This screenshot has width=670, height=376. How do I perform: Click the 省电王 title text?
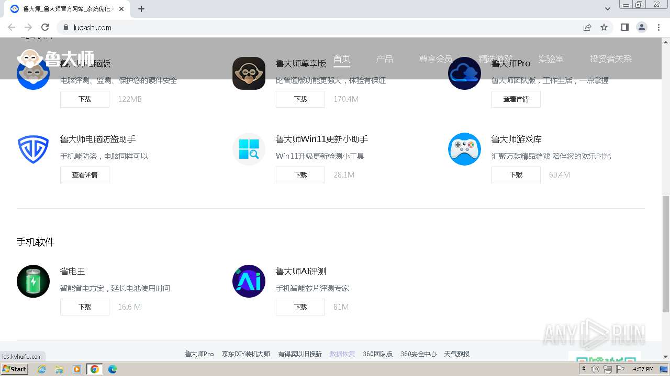[72, 272]
